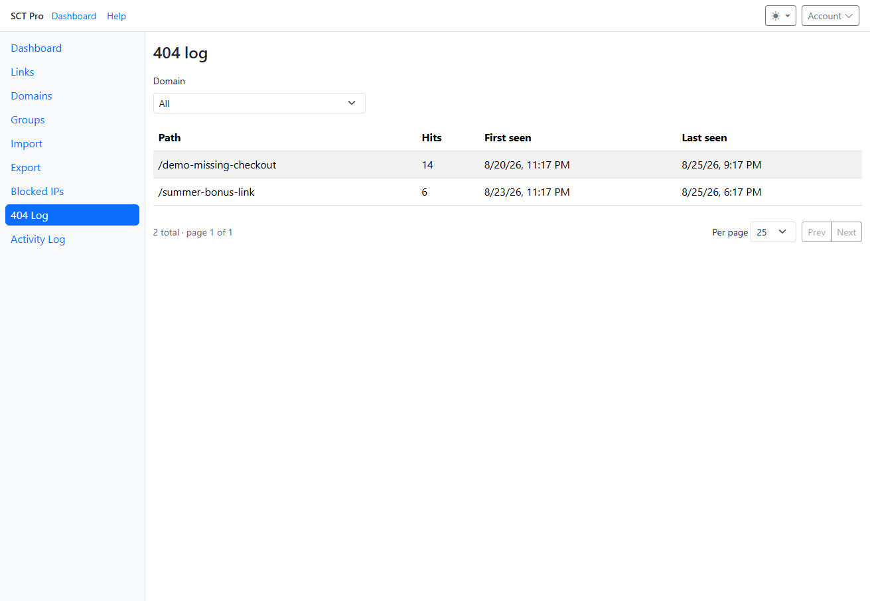Click first seen date 8/20/26, 11:17 PM
This screenshot has width=870, height=601.
tap(527, 165)
